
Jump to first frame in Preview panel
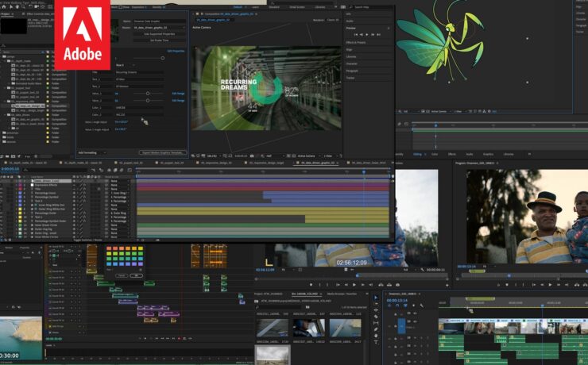tap(356, 34)
